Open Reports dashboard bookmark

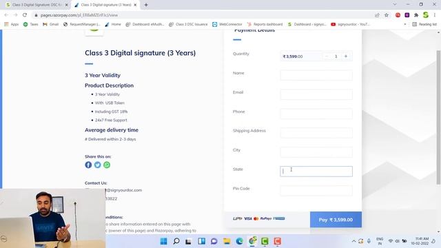point(265,25)
